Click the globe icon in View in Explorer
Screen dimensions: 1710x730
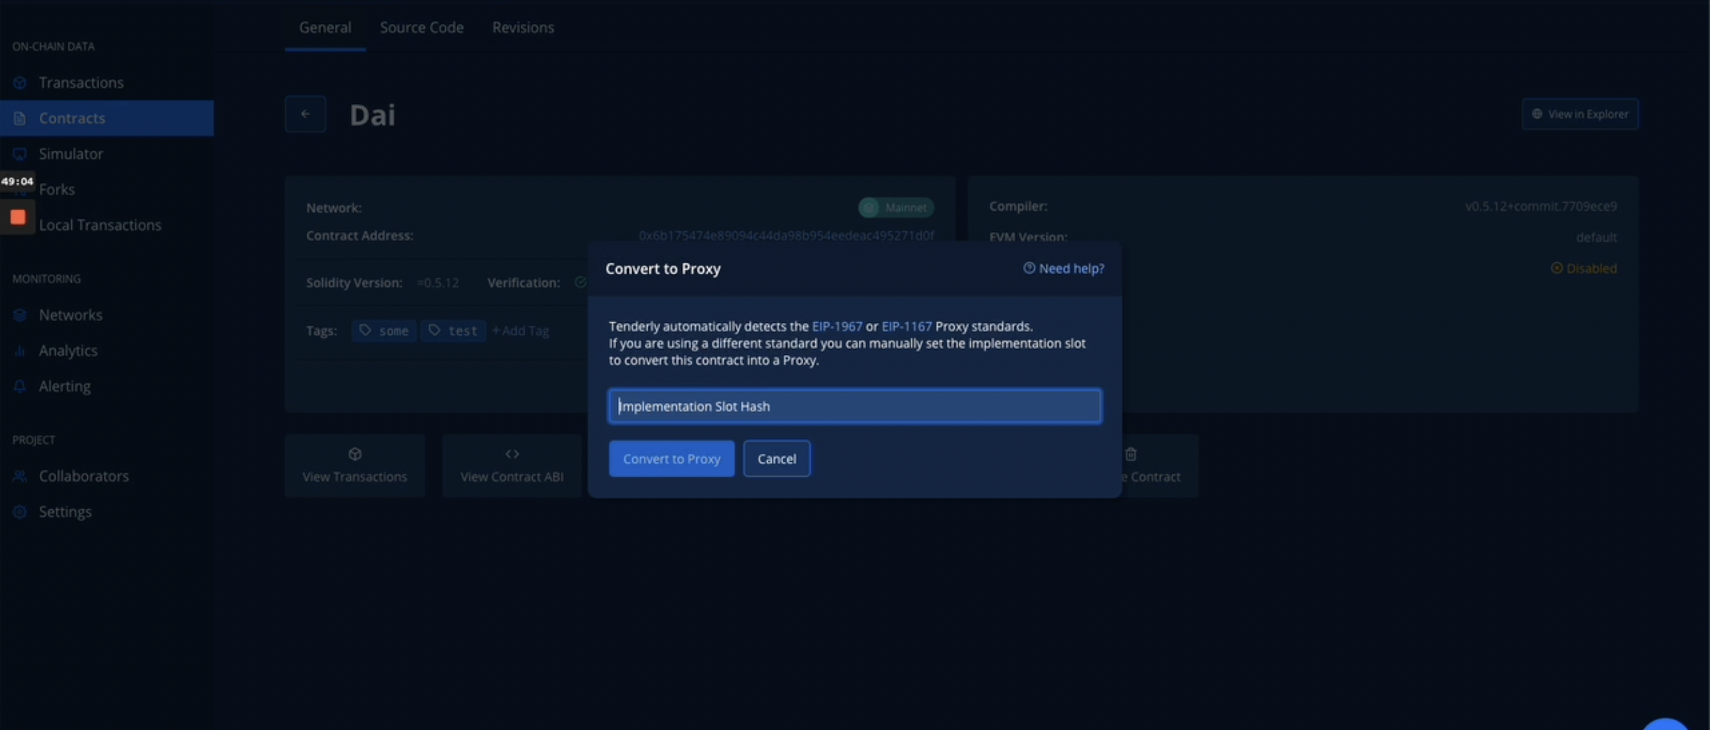coord(1537,114)
